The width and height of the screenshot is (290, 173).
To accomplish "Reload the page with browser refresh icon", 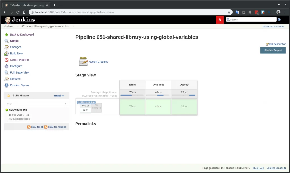I will click(x=18, y=12).
